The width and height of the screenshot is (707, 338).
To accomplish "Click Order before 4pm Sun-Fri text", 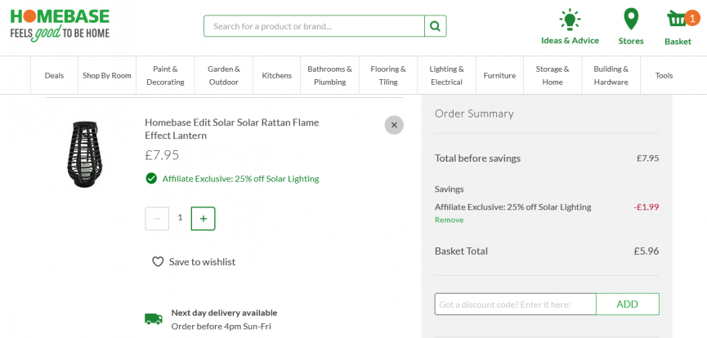I will pyautogui.click(x=221, y=327).
